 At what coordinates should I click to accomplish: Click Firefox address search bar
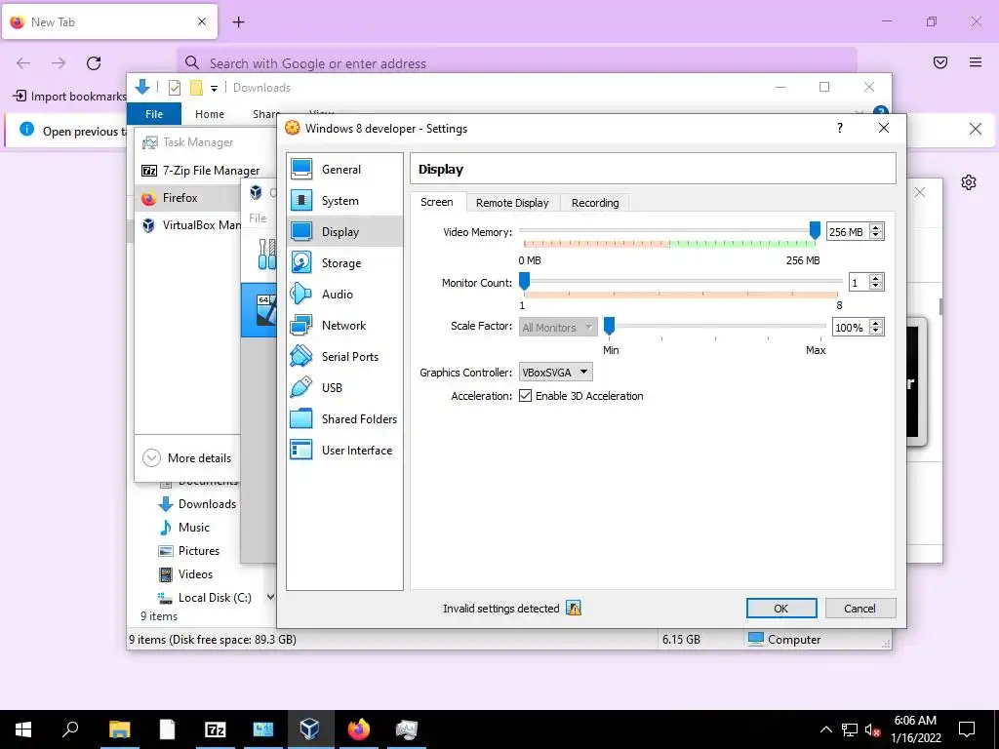pos(517,63)
